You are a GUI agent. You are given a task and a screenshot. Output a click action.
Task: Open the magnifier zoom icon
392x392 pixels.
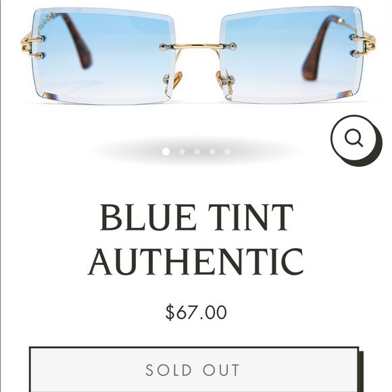tap(356, 141)
